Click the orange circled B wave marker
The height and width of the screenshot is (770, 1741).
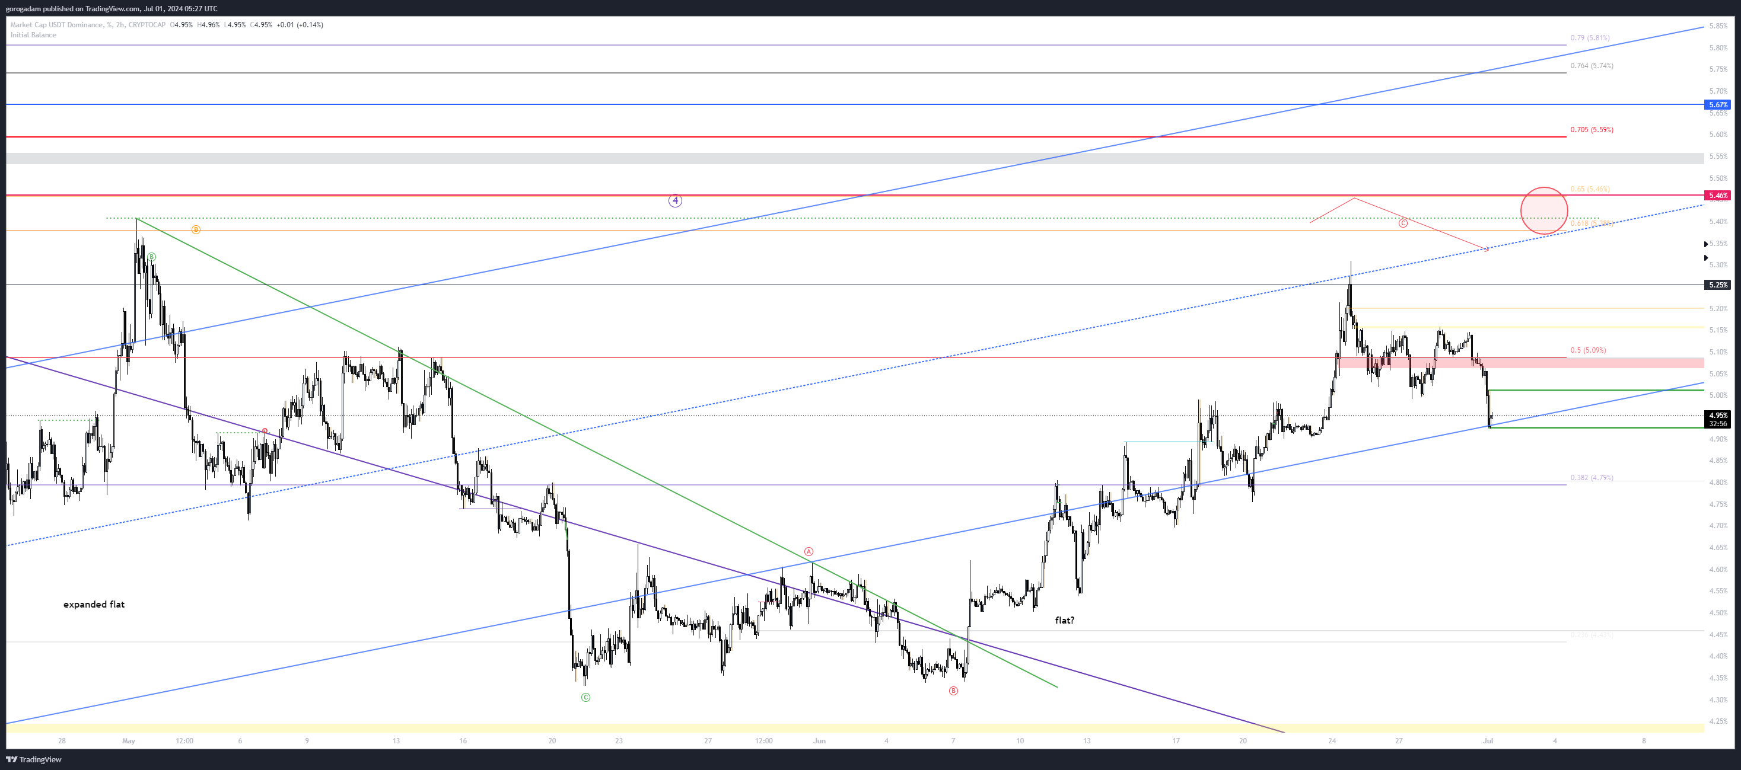point(195,229)
